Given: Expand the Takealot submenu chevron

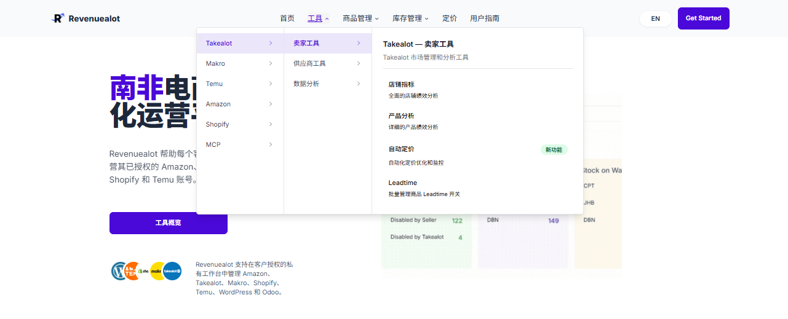Looking at the screenshot, I should (x=271, y=43).
